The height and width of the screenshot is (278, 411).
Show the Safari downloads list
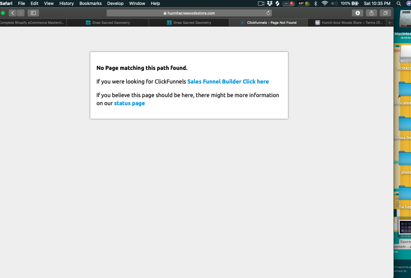(x=357, y=13)
